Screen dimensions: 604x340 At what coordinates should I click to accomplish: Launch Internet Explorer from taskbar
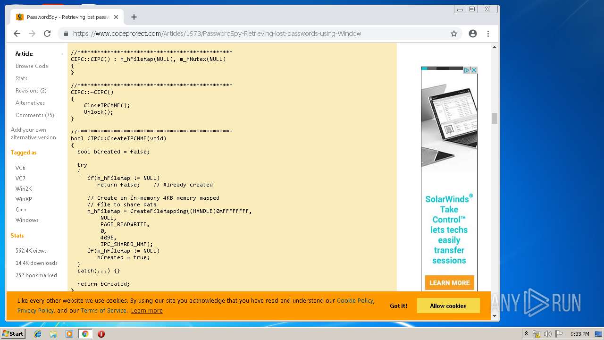click(38, 334)
